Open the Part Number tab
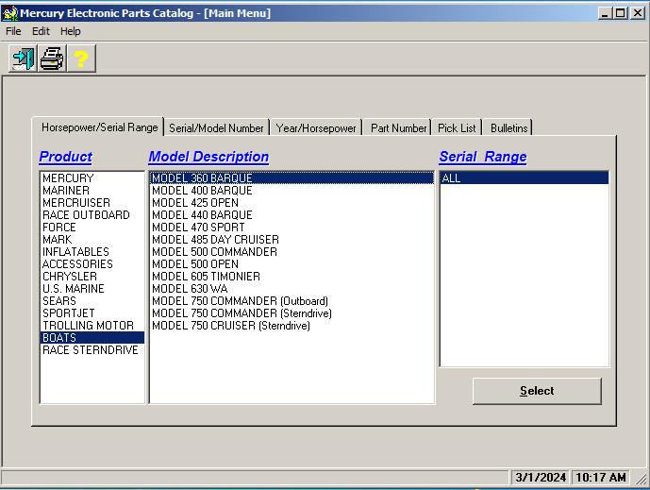This screenshot has width=650, height=490. [x=398, y=128]
